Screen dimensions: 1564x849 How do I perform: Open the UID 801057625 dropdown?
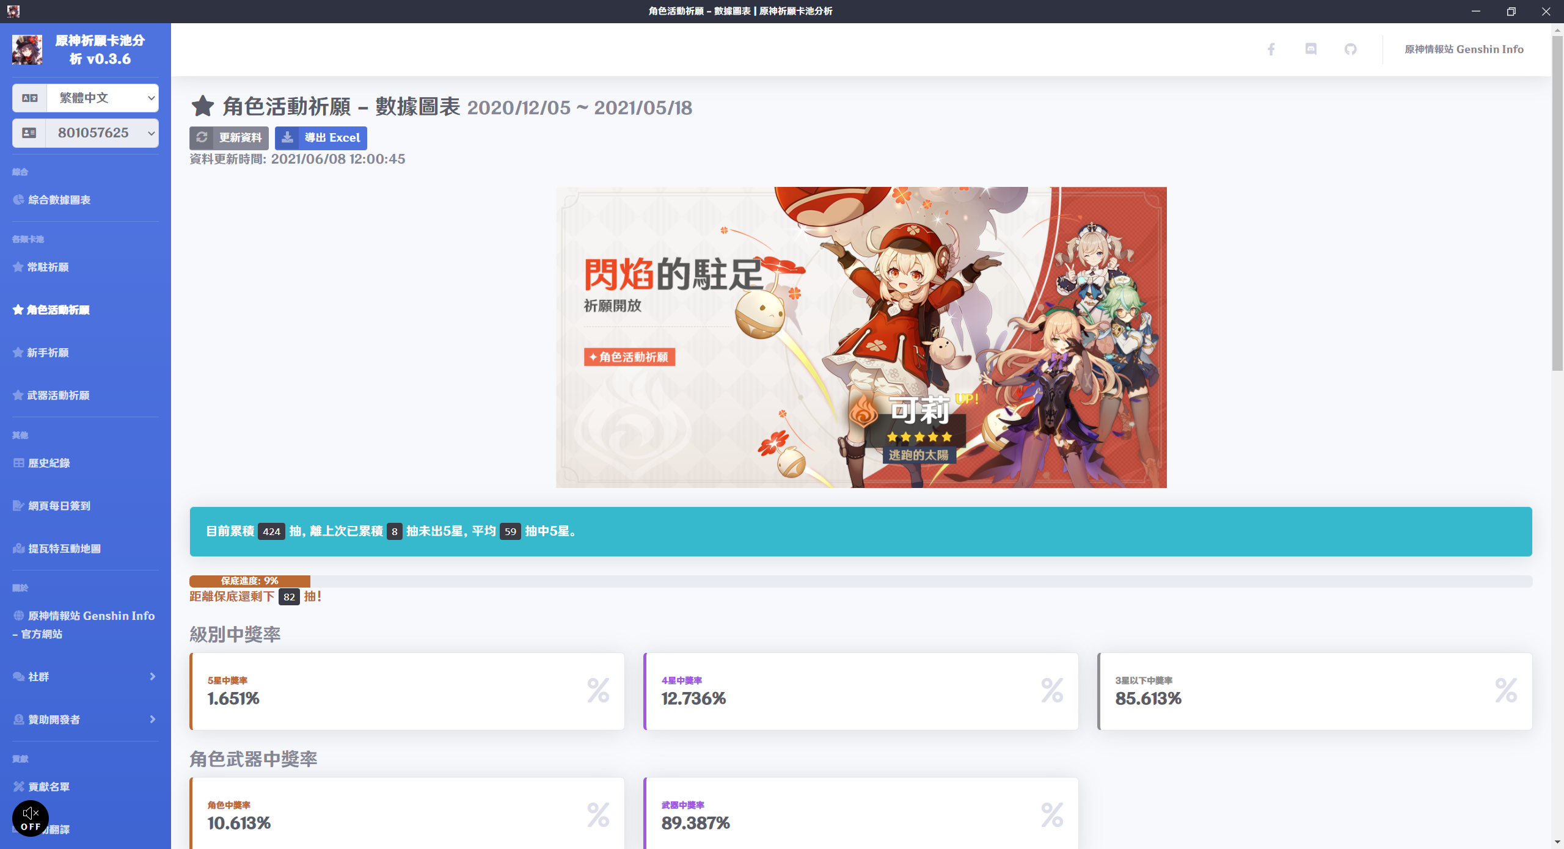pos(101,133)
